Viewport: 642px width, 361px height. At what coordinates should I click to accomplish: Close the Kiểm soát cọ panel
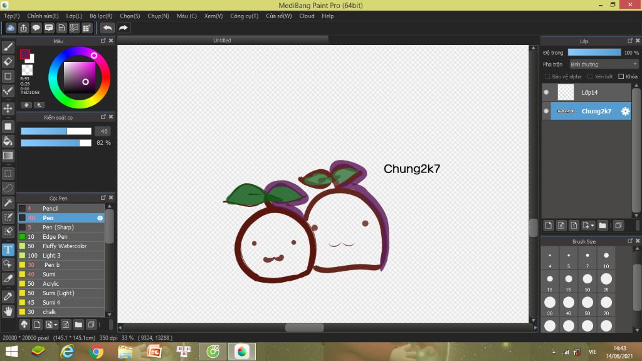pos(111,117)
